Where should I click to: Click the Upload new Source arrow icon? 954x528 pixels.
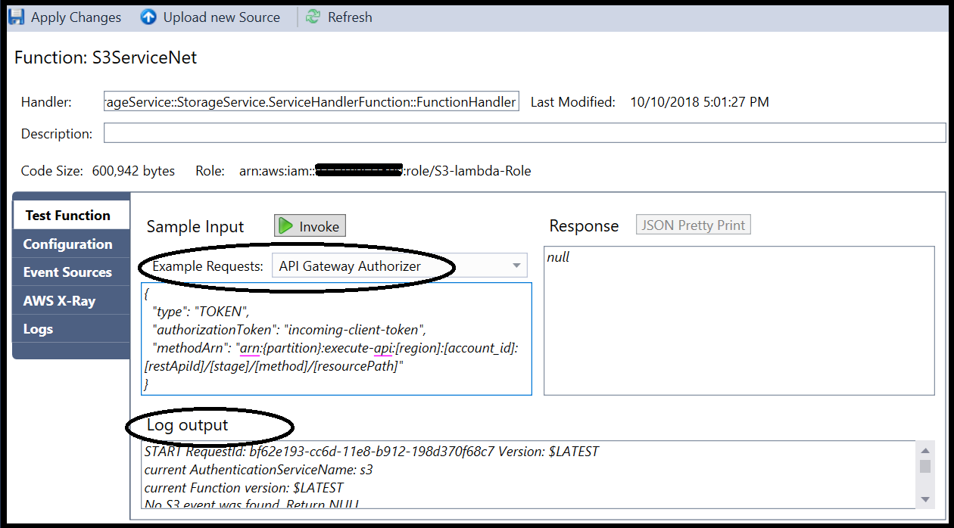pyautogui.click(x=148, y=17)
